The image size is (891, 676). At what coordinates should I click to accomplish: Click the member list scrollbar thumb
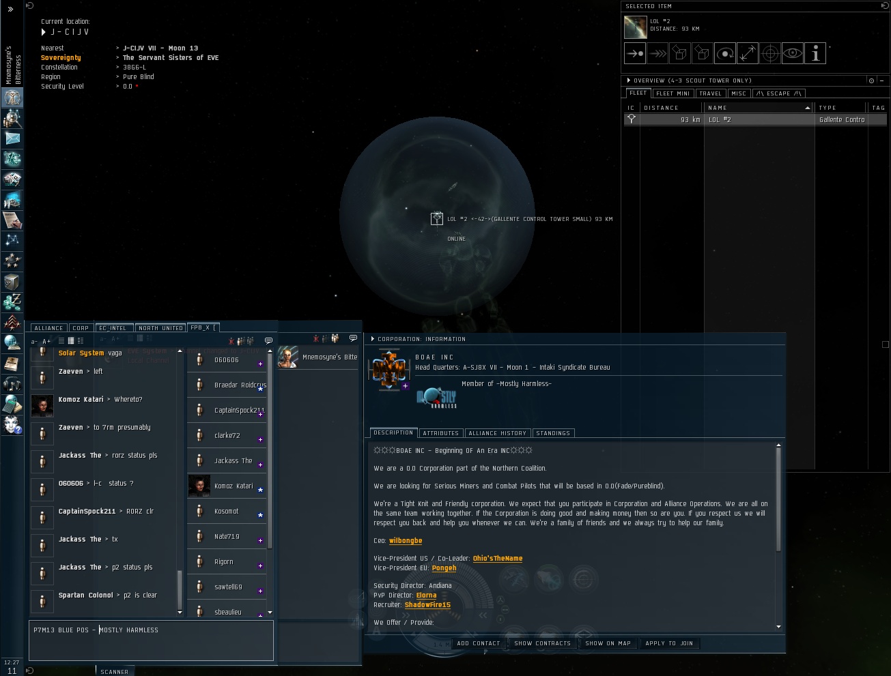pyautogui.click(x=270, y=450)
